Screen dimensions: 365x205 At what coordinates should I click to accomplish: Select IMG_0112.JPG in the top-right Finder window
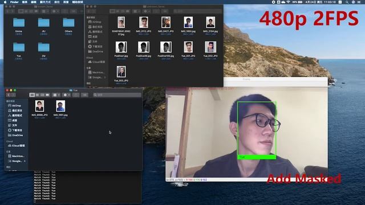pos(144,22)
